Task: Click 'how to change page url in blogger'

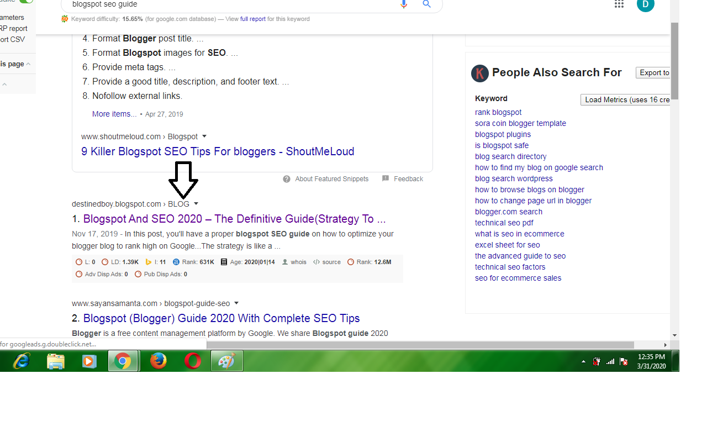Action: [534, 201]
